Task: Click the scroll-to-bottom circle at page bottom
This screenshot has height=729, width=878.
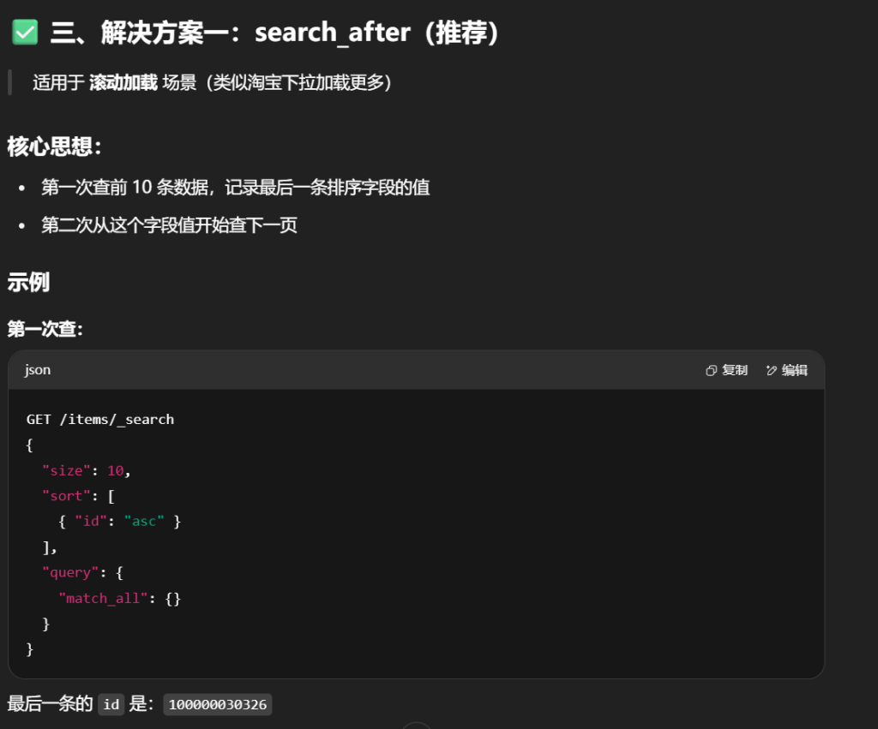Action: pyautogui.click(x=417, y=726)
